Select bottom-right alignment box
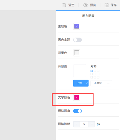120x140 pixels. [98, 77]
